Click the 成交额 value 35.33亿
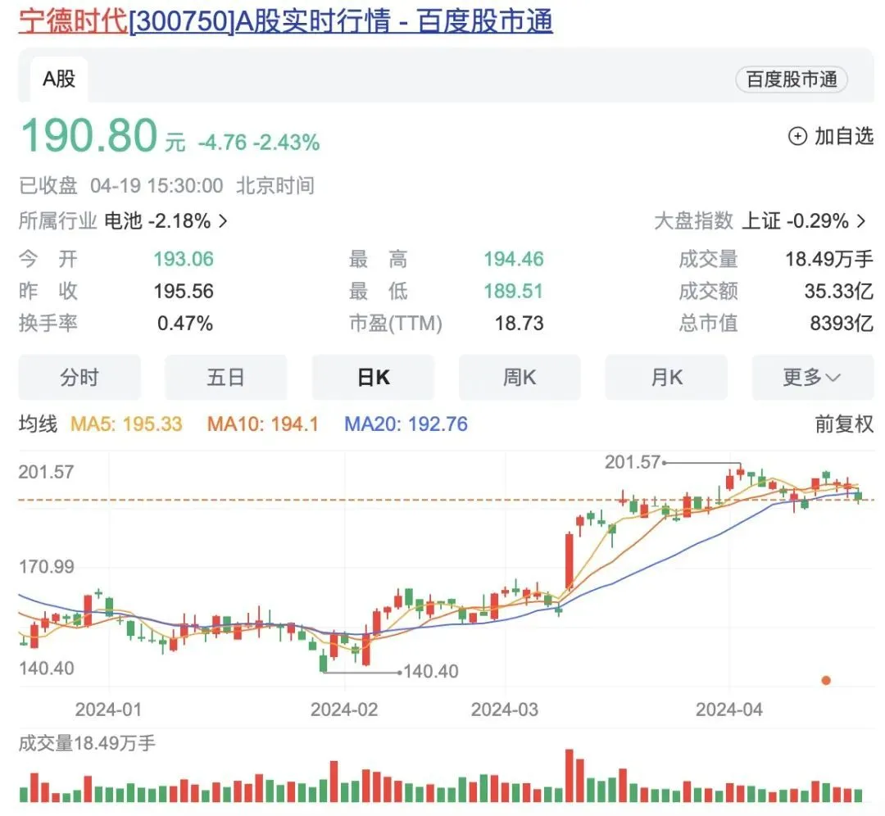 [839, 291]
